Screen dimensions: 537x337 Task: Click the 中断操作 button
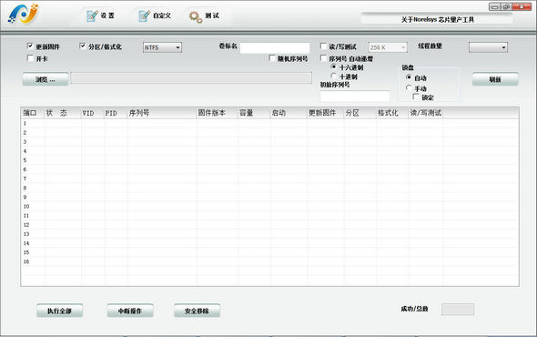coord(130,311)
